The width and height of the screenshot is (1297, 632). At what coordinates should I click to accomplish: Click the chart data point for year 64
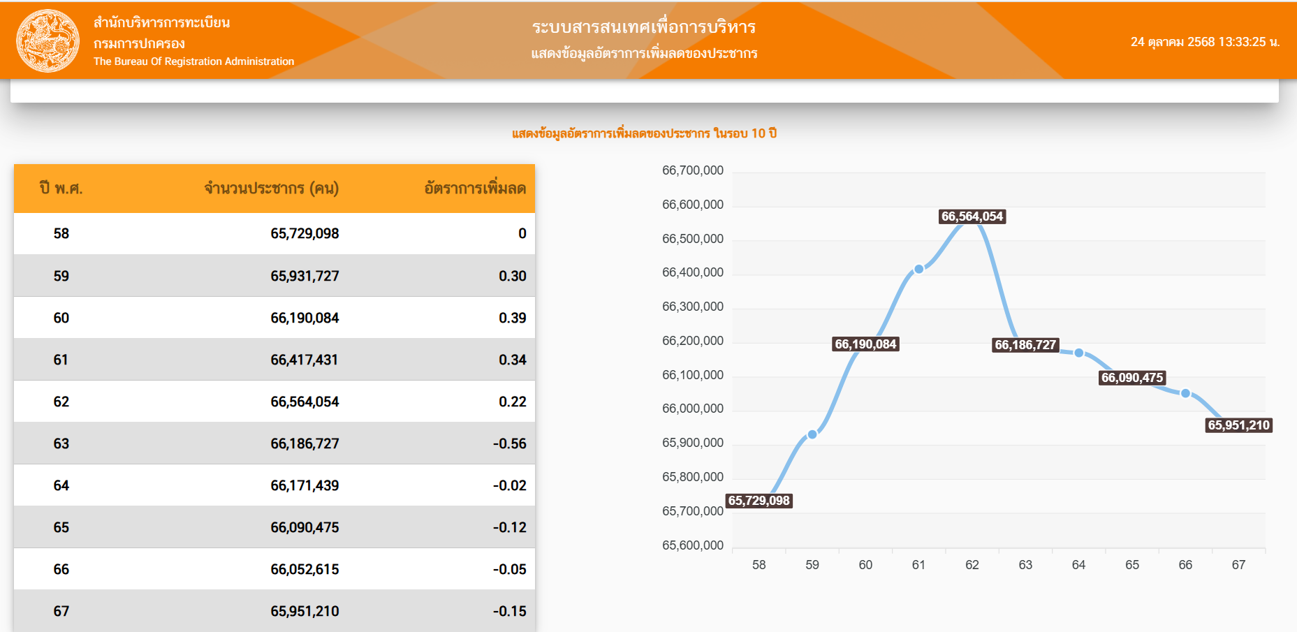click(x=1079, y=353)
